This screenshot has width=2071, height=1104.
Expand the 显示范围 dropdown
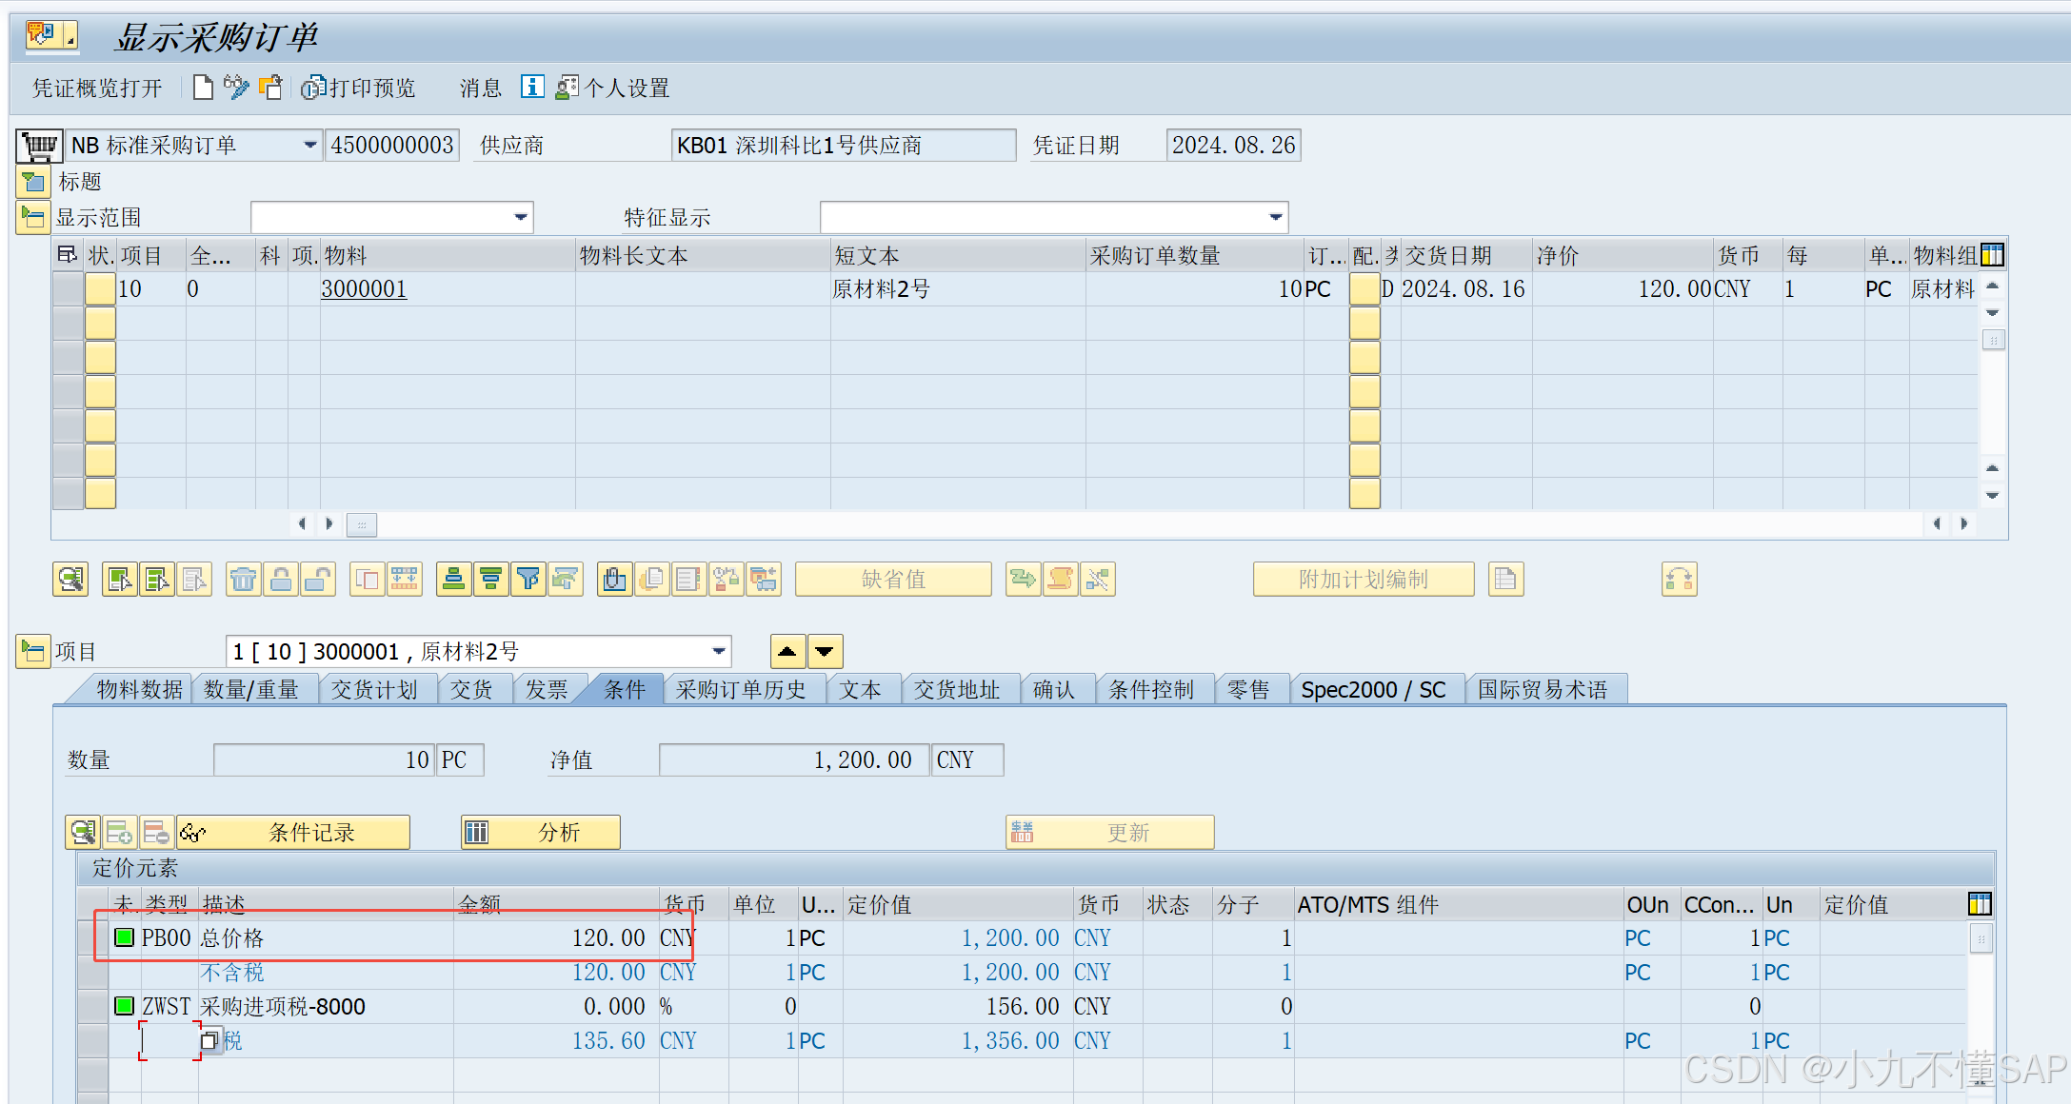520,218
